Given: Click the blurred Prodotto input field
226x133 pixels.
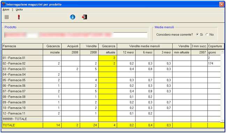Looking at the screenshot, I should click(76, 35).
